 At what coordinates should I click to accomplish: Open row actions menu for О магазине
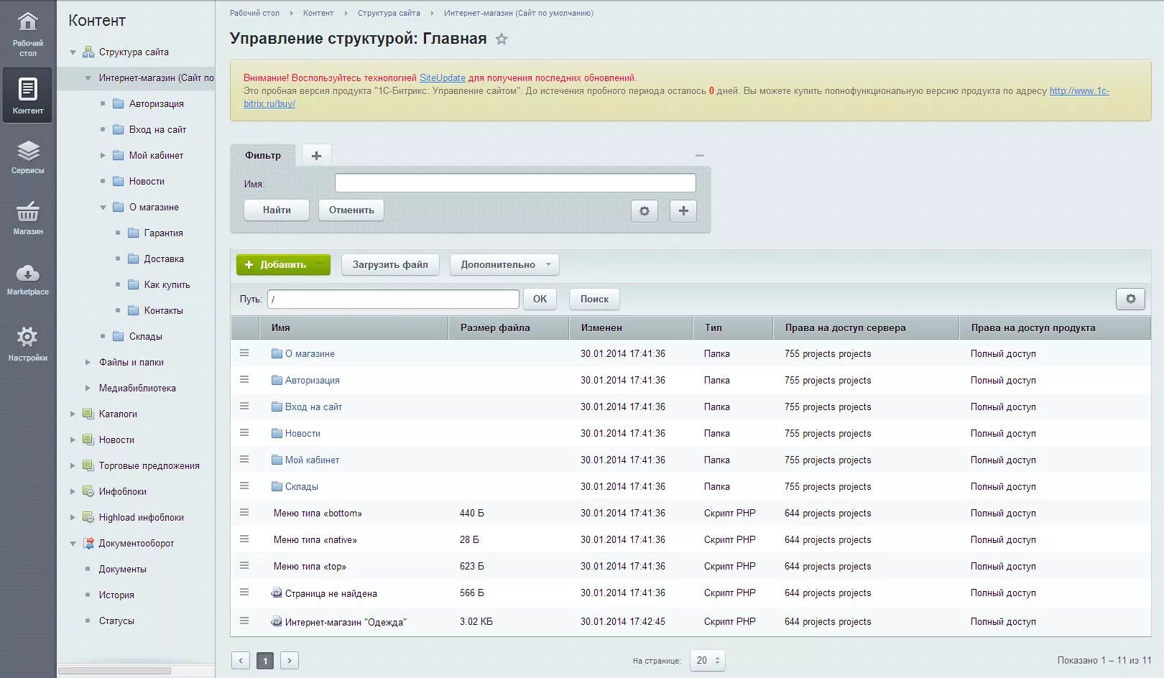click(244, 353)
